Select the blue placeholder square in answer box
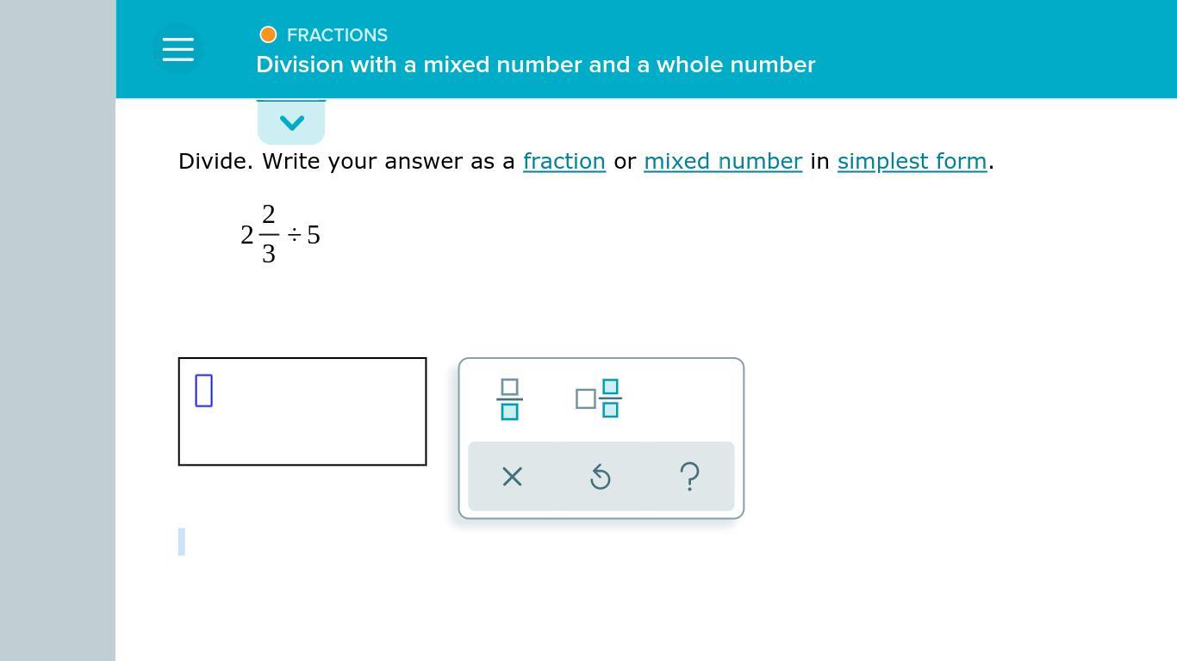This screenshot has width=1177, height=661. (x=204, y=391)
